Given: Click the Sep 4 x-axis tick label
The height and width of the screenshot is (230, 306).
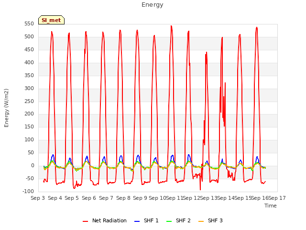Looking at the screenshot, I should (55, 198).
